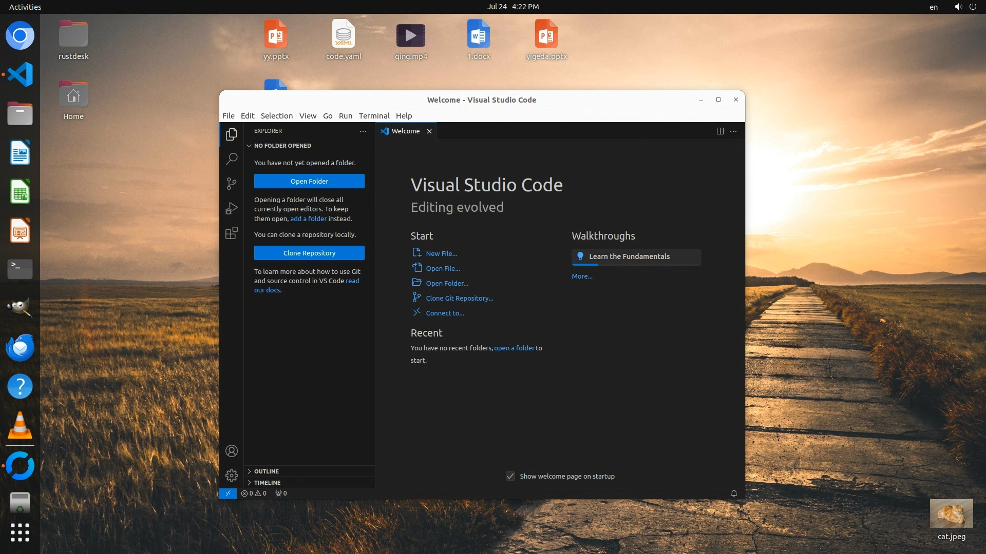Click the notifications bell icon
Viewport: 986px width, 554px height.
pos(734,493)
